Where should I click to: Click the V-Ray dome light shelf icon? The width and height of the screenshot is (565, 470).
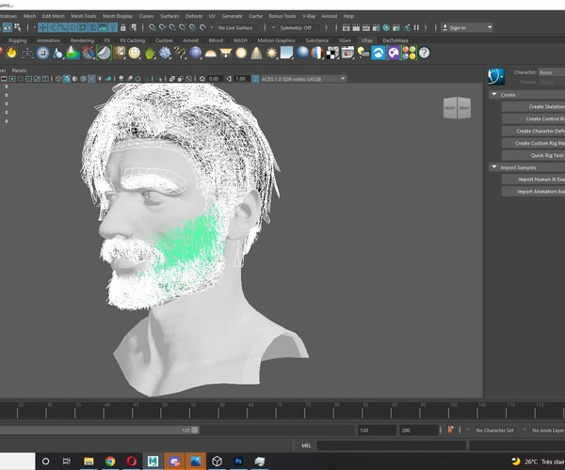pyautogui.click(x=210, y=54)
